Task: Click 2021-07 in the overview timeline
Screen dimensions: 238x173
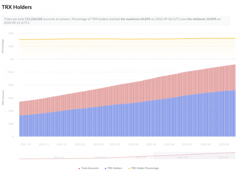Action: click(141, 157)
